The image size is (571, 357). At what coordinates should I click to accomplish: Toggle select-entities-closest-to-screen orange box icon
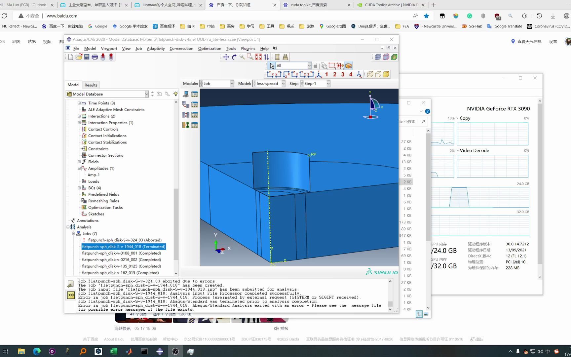click(x=348, y=65)
